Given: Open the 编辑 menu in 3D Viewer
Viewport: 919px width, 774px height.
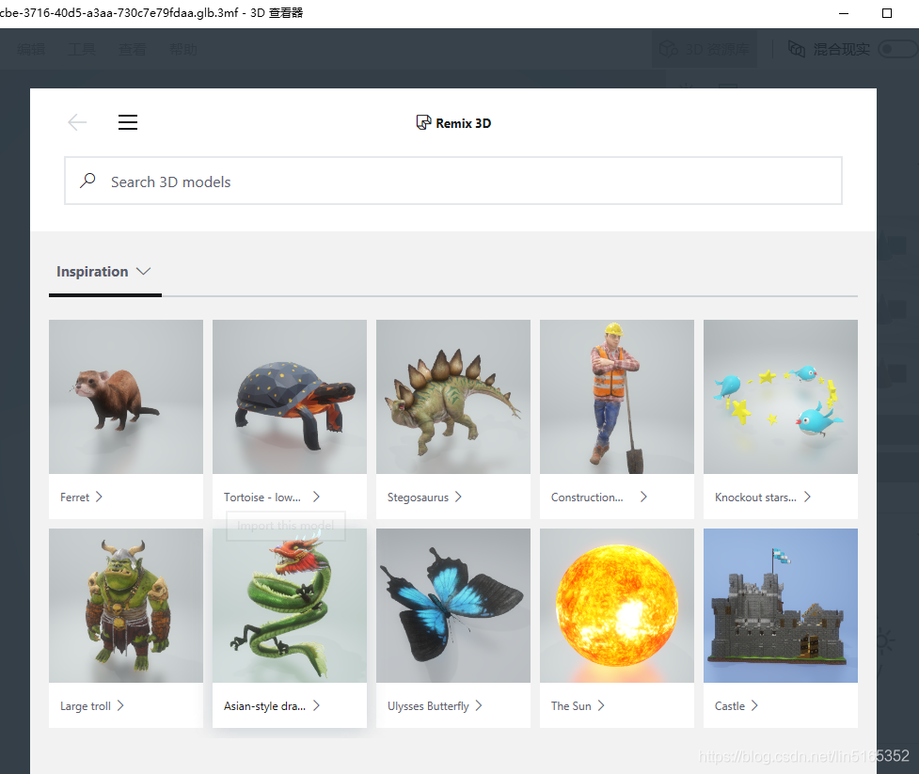Looking at the screenshot, I should click(x=31, y=49).
